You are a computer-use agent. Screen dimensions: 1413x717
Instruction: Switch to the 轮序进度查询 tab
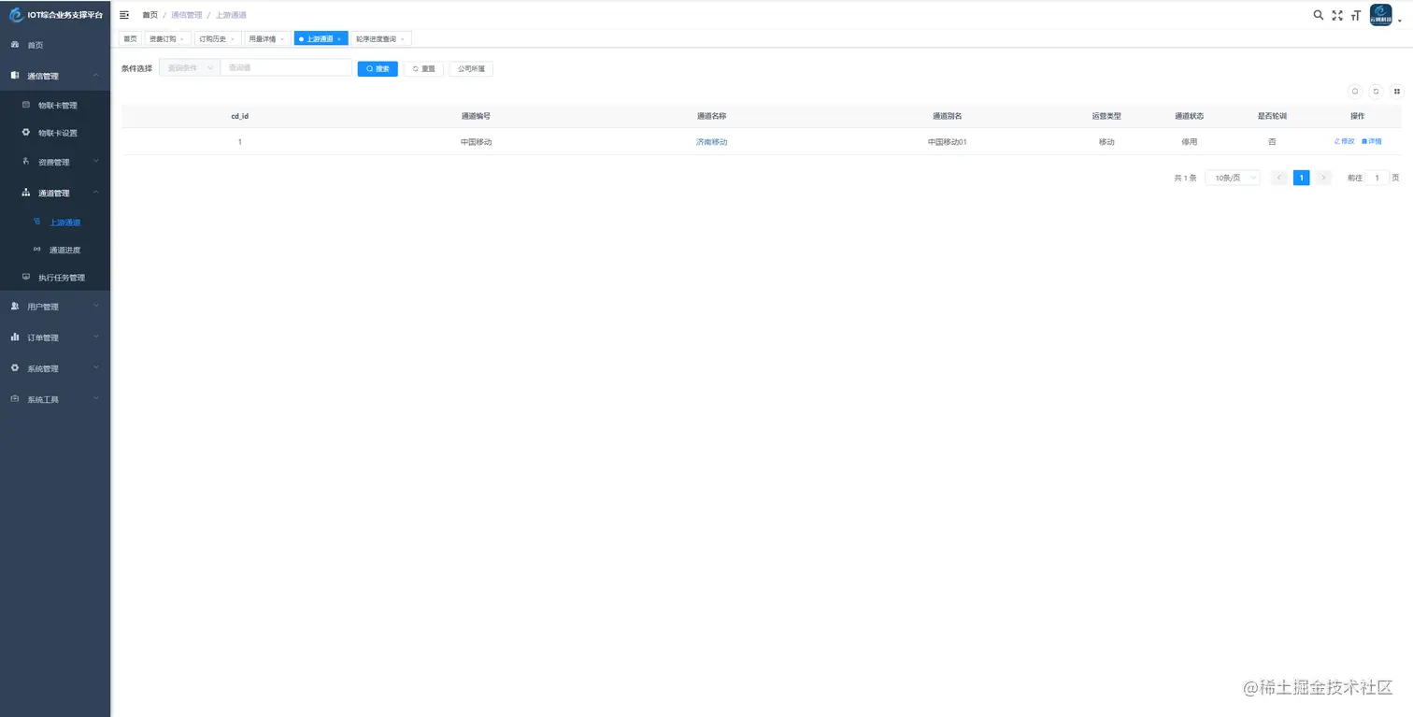click(x=374, y=38)
